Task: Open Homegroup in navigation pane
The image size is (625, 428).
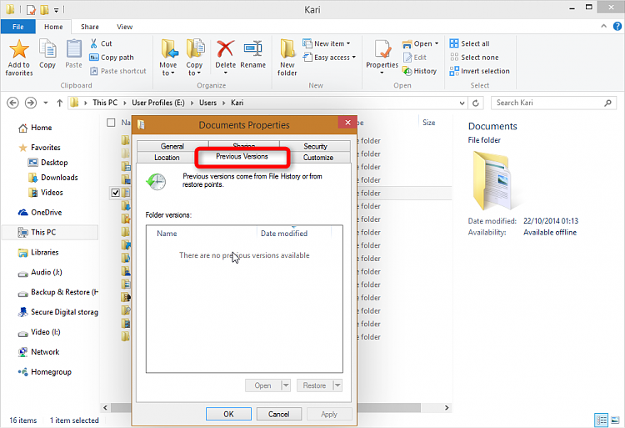Action: click(51, 372)
